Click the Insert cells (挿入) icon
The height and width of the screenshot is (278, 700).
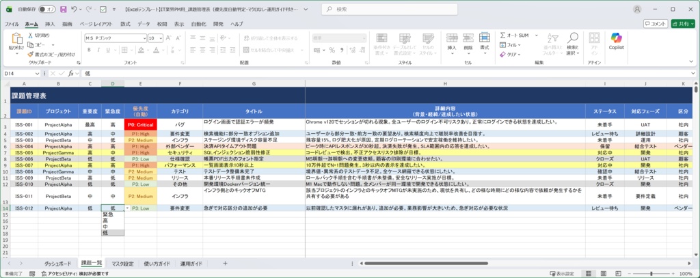pyautogui.click(x=452, y=38)
